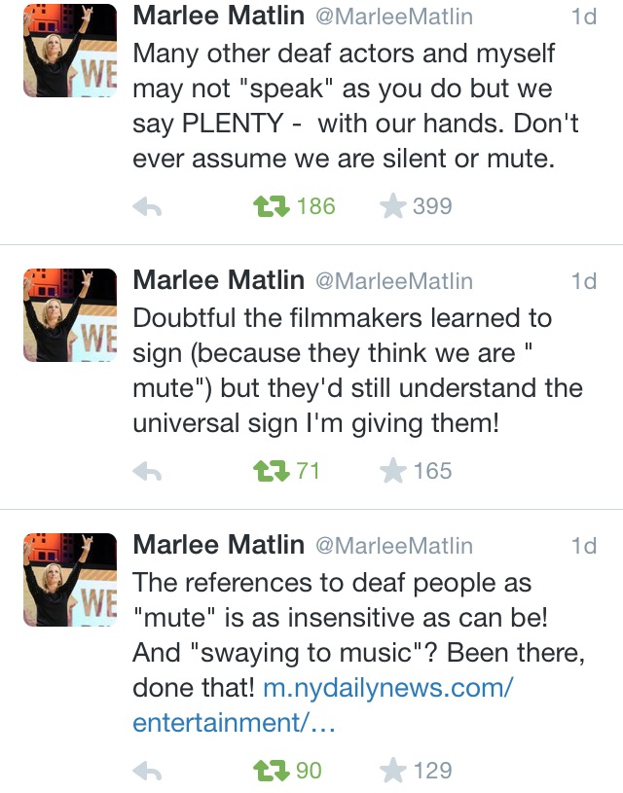Image resolution: width=623 pixels, height=793 pixels.
Task: Open the tweet about 'universal sign'
Action: click(x=357, y=371)
